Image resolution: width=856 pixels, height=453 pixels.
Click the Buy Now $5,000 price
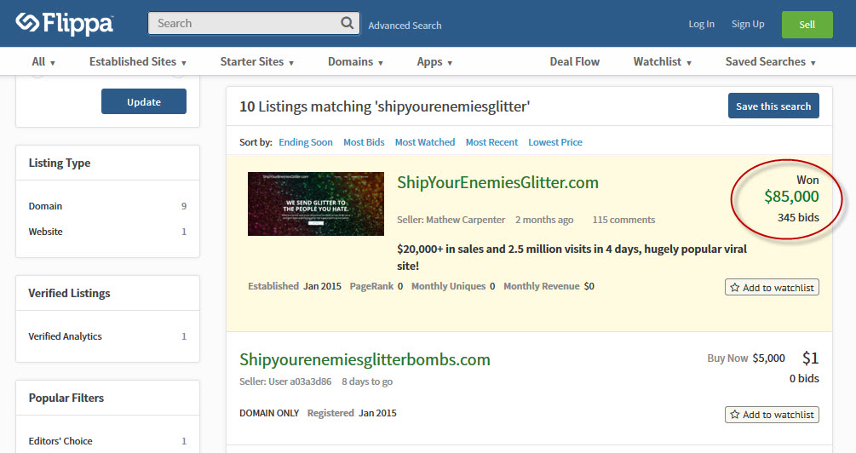746,358
